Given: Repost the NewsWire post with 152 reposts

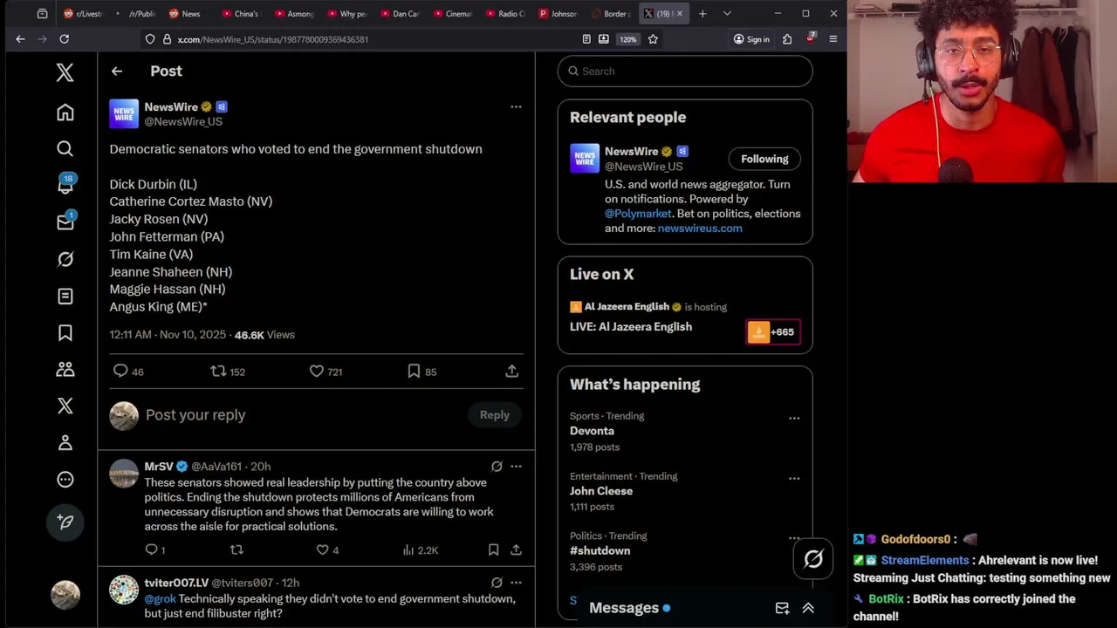Looking at the screenshot, I should pyautogui.click(x=218, y=372).
